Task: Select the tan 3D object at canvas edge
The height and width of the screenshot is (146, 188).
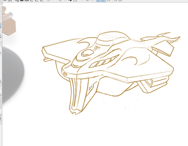Action: tap(9, 21)
